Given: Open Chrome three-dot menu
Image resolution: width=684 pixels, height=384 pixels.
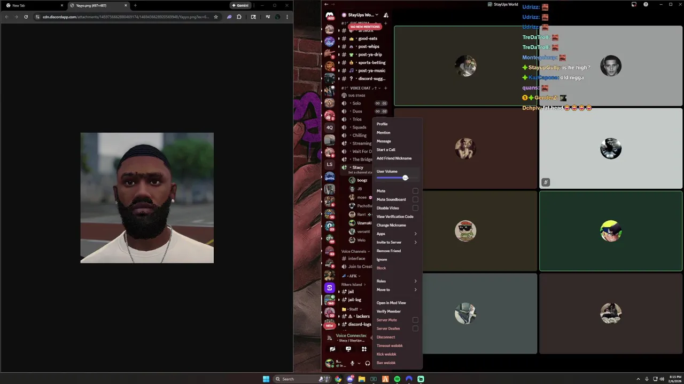Looking at the screenshot, I should pyautogui.click(x=287, y=17).
